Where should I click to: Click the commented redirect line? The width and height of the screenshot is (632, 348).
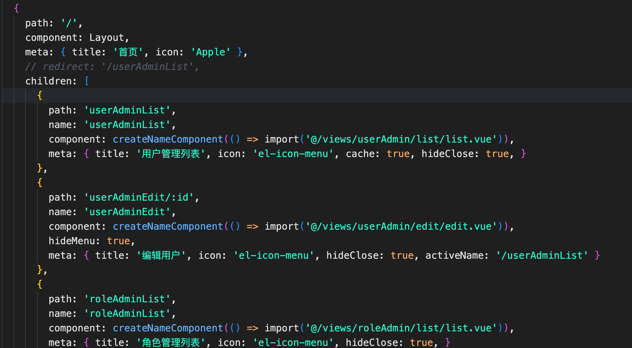click(x=112, y=67)
